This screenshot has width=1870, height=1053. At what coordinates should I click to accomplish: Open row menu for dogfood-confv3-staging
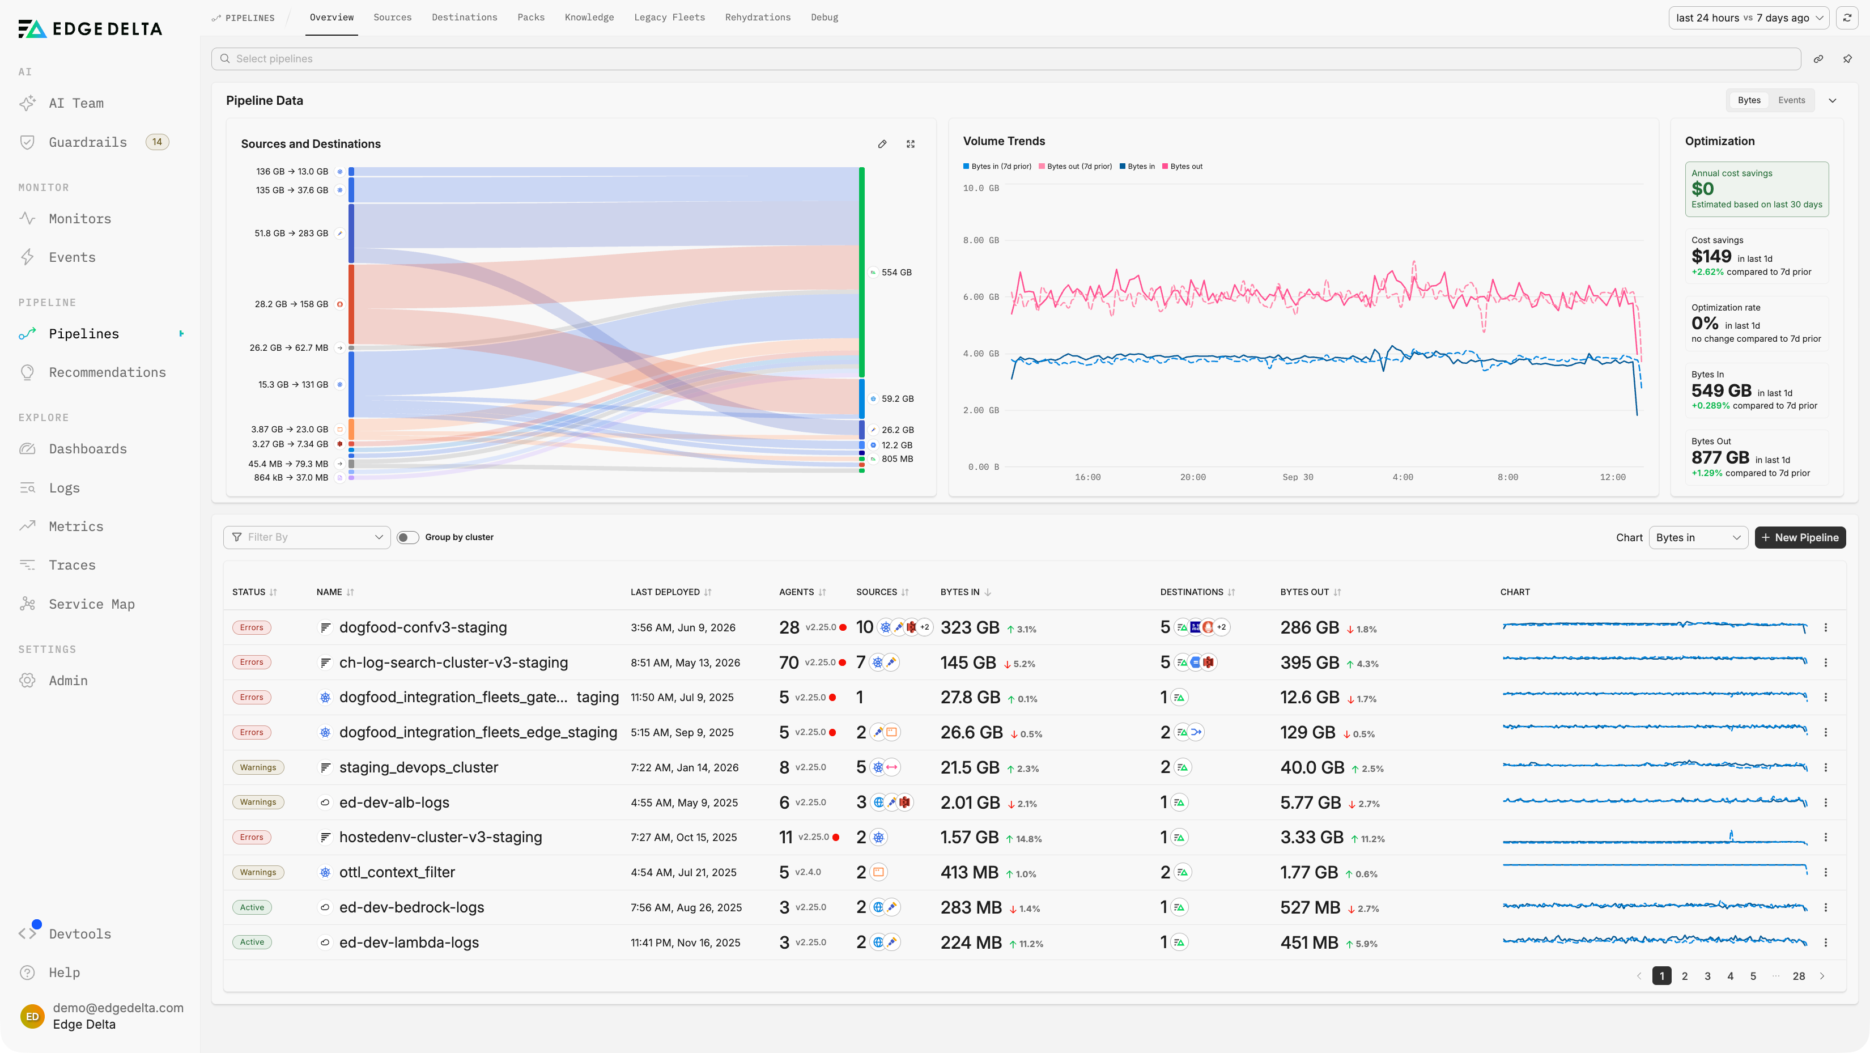[1826, 627]
